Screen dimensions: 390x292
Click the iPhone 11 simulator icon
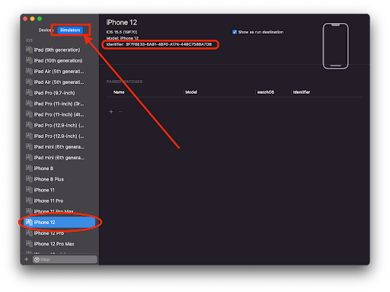(29, 190)
